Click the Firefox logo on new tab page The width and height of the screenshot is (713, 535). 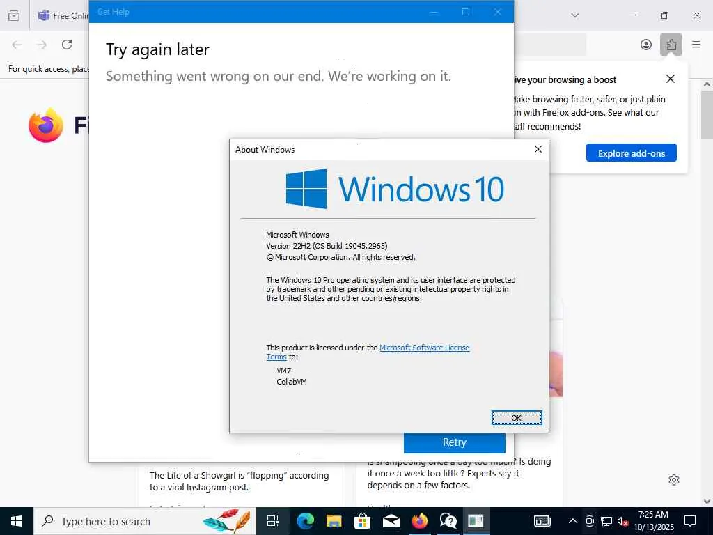(x=46, y=125)
